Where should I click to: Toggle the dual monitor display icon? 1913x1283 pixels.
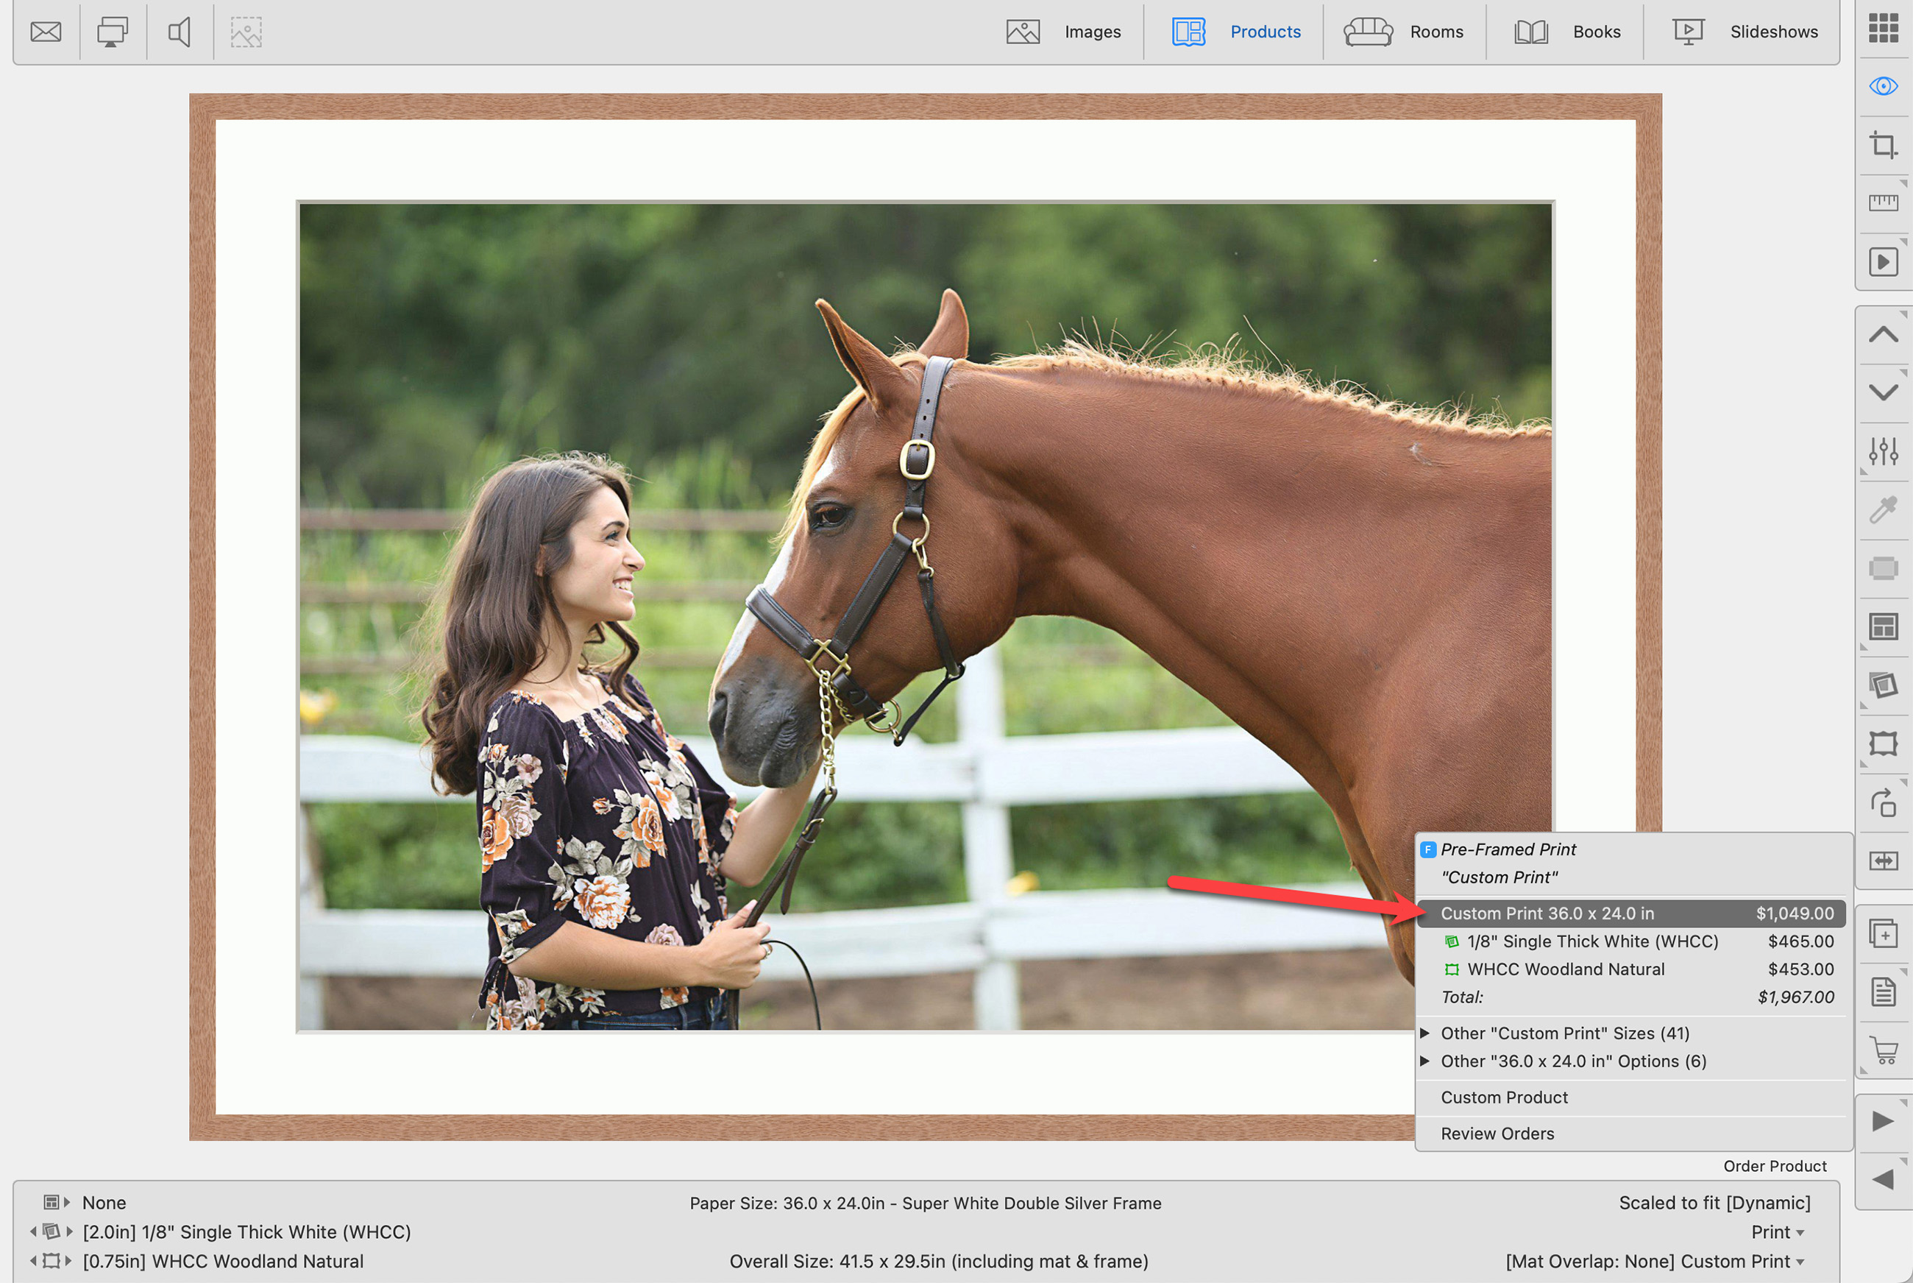pyautogui.click(x=112, y=32)
